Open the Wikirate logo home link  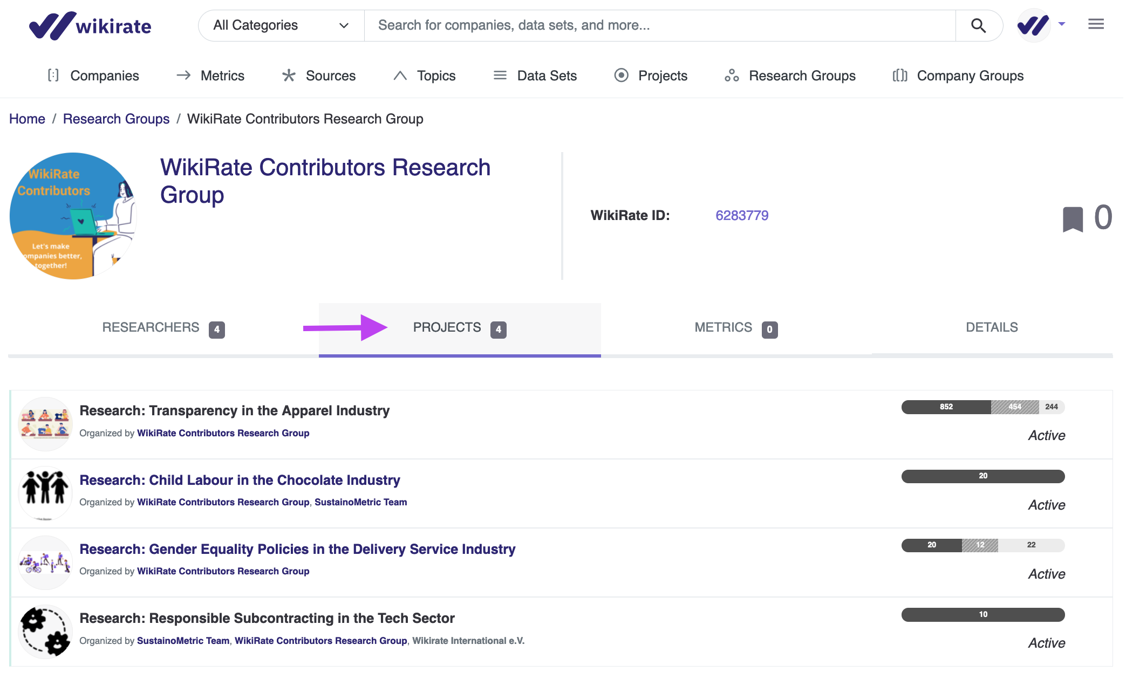pos(90,25)
